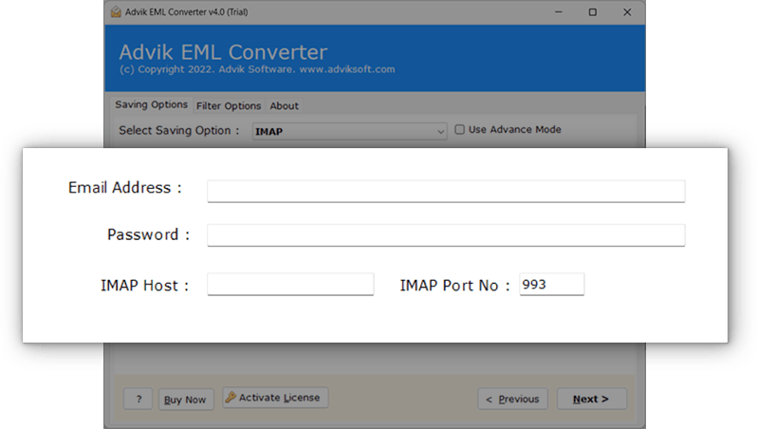Enable the Use Advance Mode checkbox
This screenshot has height=429, width=758.
click(x=459, y=130)
